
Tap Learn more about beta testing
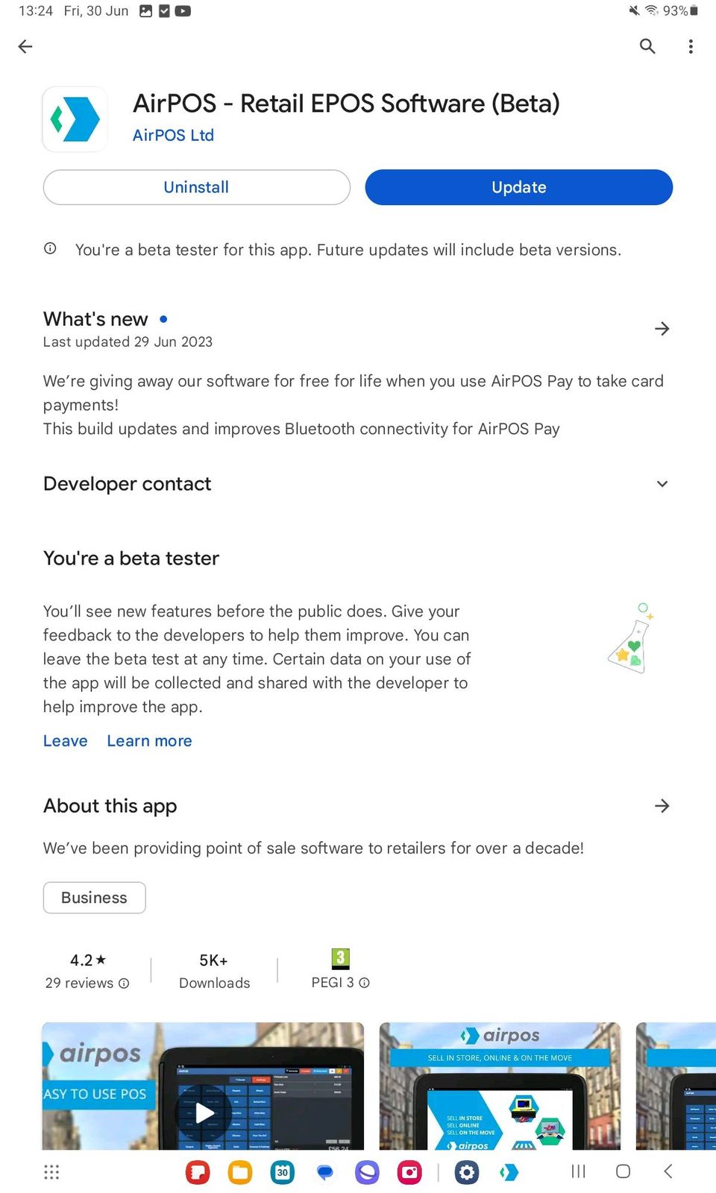[x=149, y=740]
